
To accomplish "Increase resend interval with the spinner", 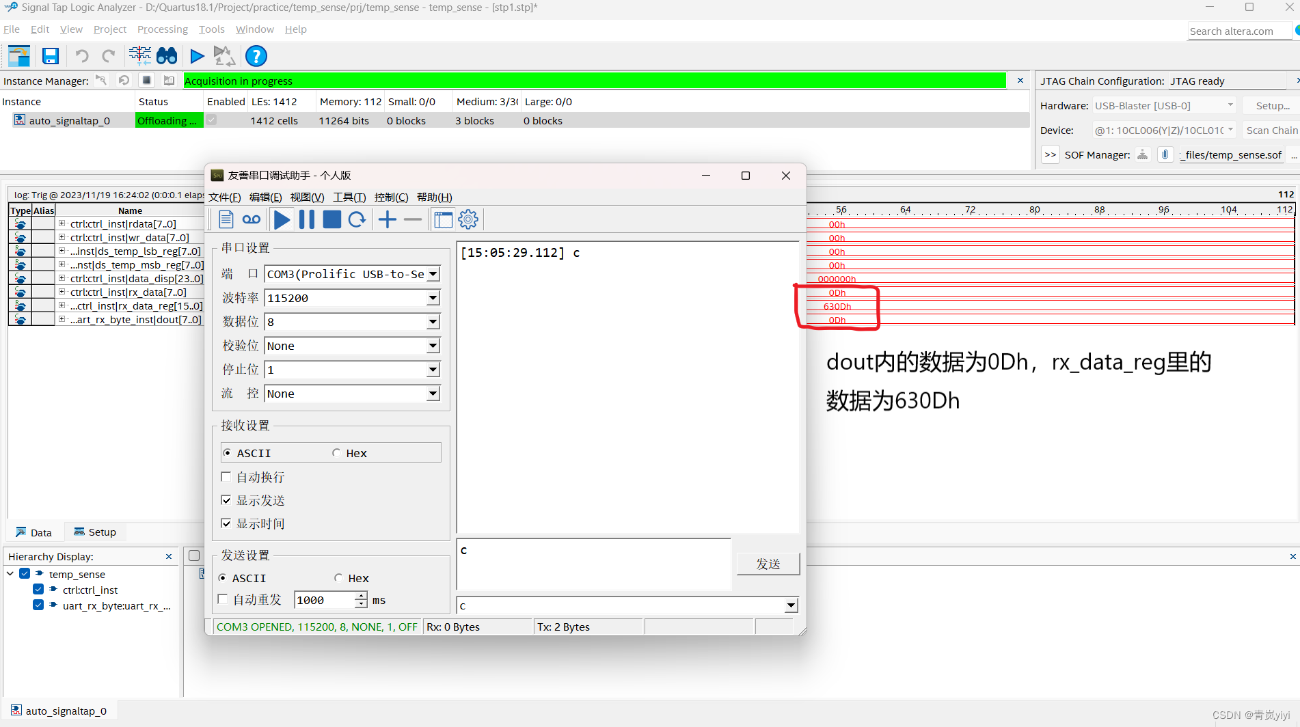I will tap(360, 596).
